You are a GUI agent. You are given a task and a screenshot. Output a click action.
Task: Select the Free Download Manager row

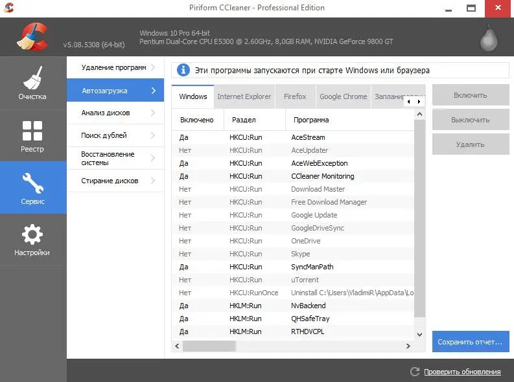click(293, 202)
